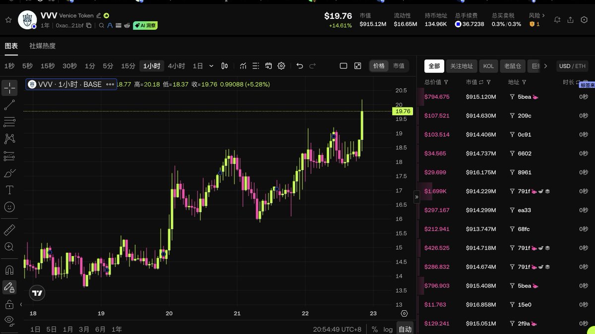
Task: Select KOL trades tab
Action: click(489, 66)
